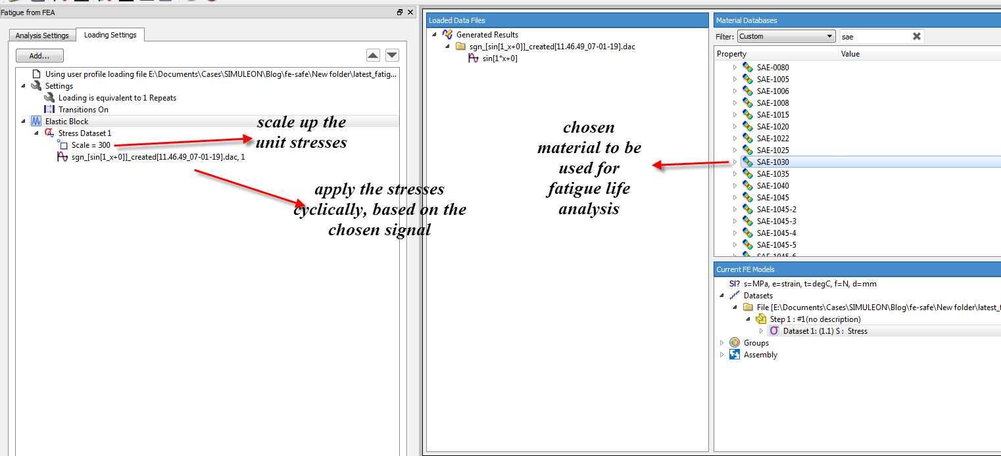Clear the sae filter with the X button
Viewport: 1001px width, 456px height.
click(x=917, y=36)
